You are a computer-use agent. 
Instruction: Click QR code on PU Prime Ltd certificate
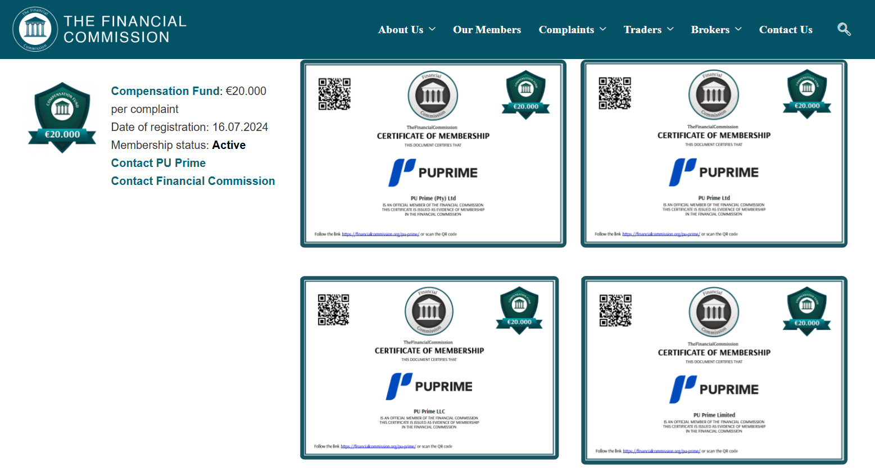tap(615, 93)
